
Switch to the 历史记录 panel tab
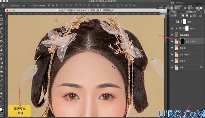180,3
